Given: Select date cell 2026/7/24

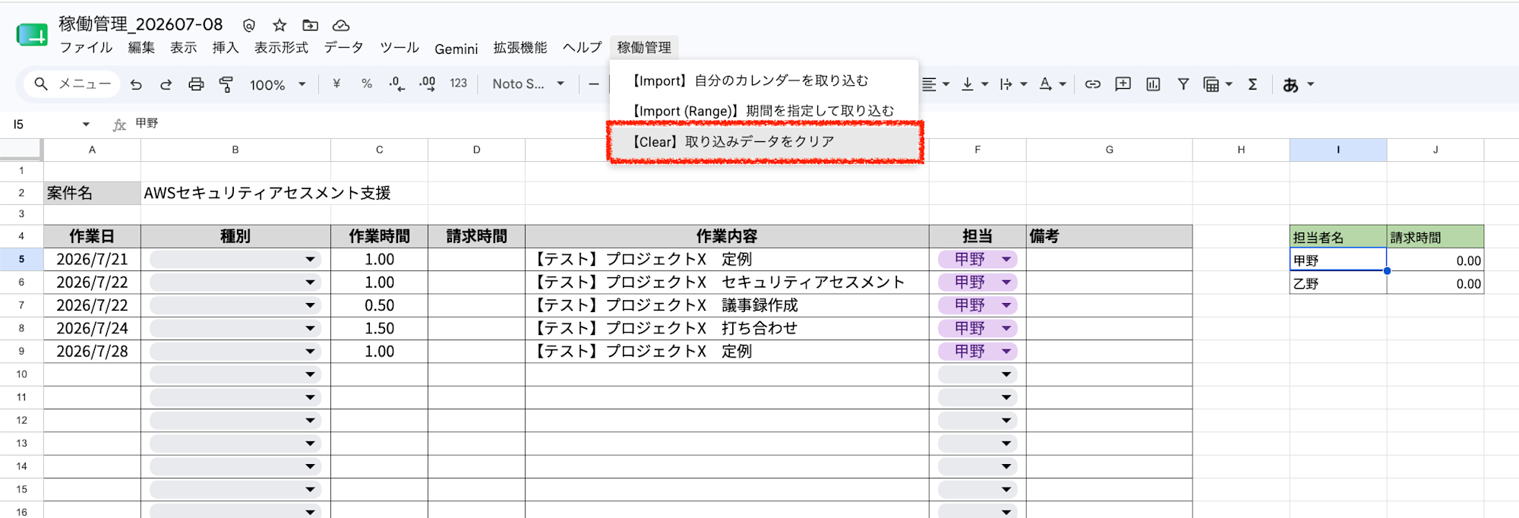Looking at the screenshot, I should (92, 328).
